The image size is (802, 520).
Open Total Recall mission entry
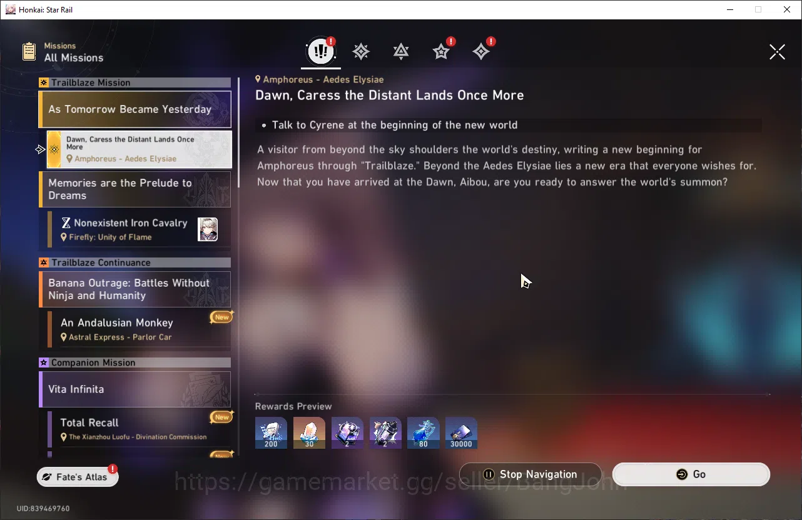[x=139, y=429]
